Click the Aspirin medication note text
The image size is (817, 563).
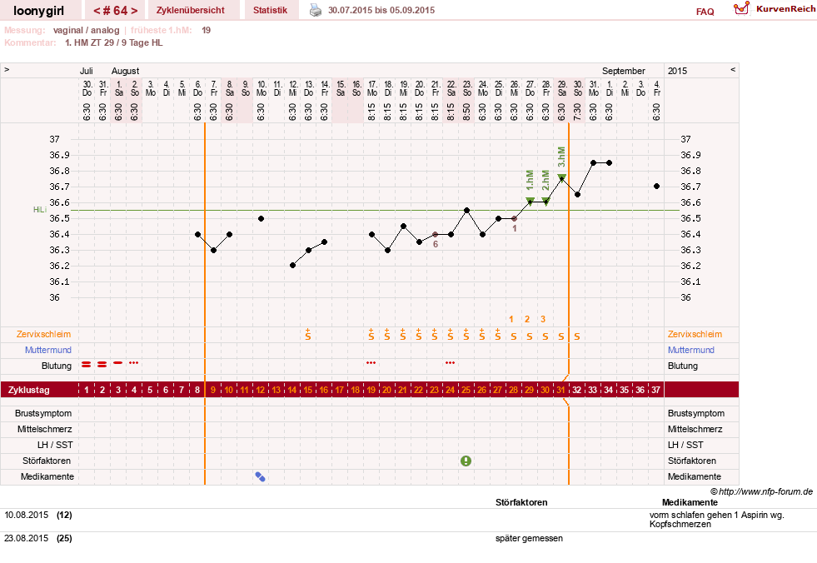[x=716, y=519]
